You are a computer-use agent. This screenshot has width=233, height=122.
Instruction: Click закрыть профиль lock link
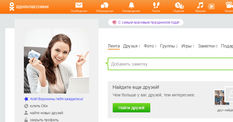pyautogui.click(x=44, y=120)
